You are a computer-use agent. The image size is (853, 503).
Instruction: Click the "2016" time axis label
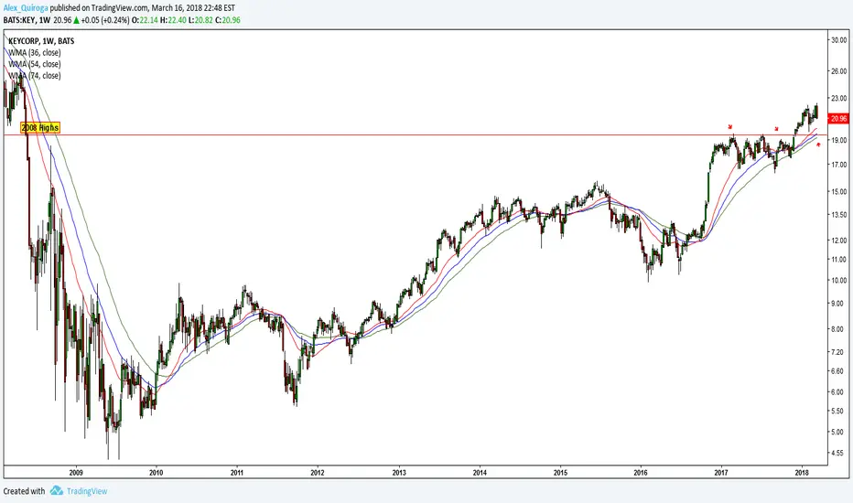pyautogui.click(x=641, y=473)
